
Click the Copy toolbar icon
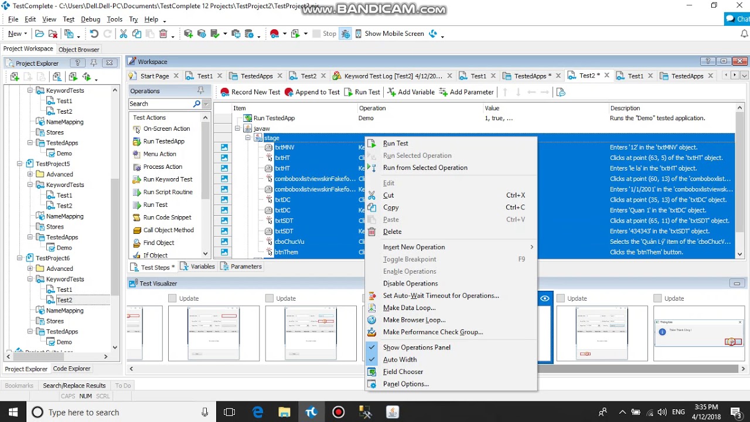tap(137, 34)
